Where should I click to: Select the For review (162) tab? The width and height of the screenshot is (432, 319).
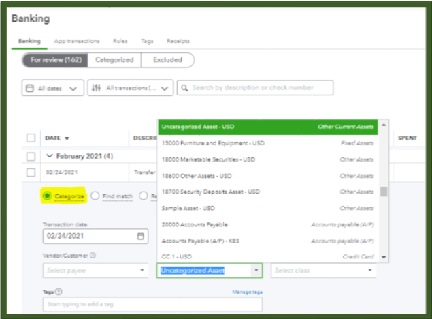pos(55,60)
